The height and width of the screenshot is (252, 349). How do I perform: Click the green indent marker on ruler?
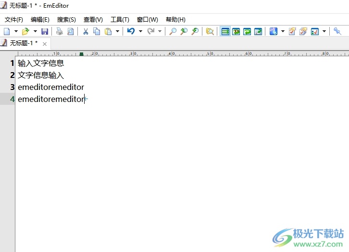tap(81, 54)
